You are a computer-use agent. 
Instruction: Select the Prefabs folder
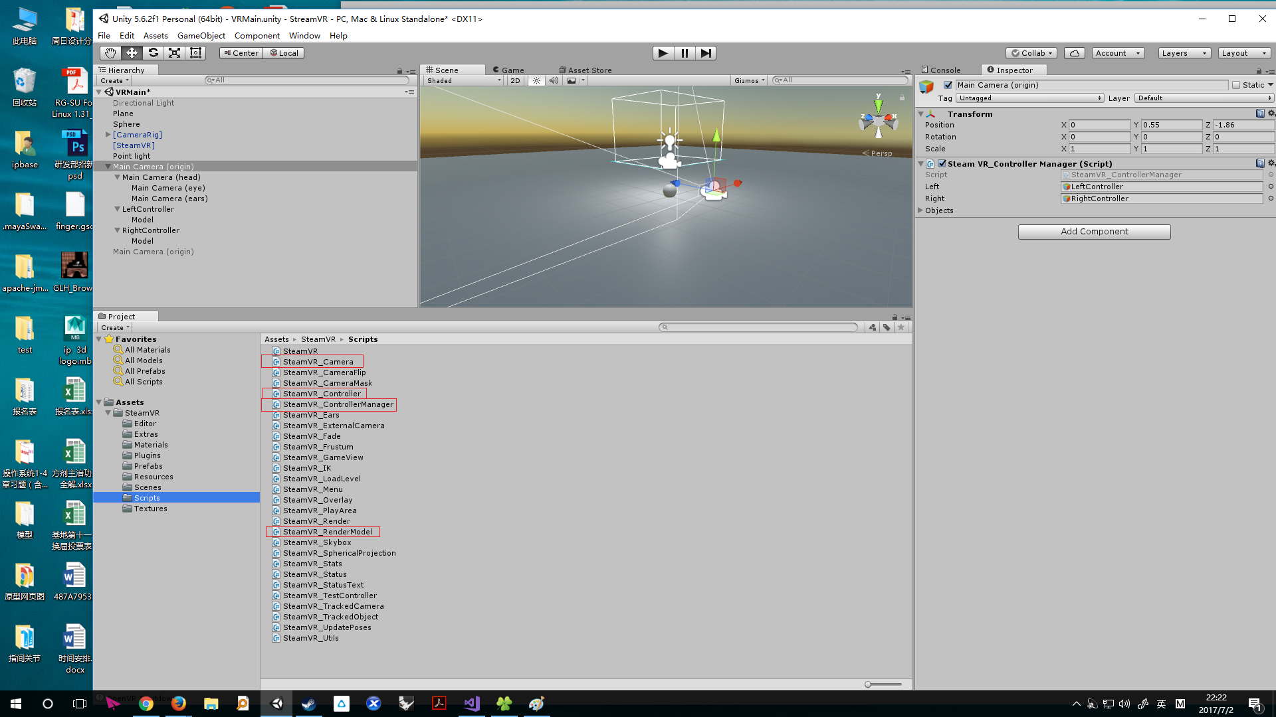(148, 466)
